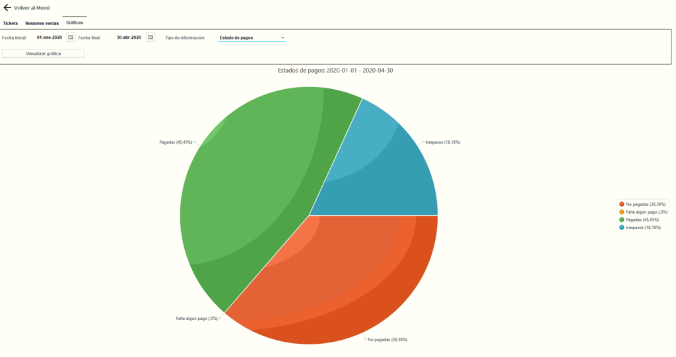Open the Fecha final calendar picker
676x357 pixels.
tap(150, 38)
